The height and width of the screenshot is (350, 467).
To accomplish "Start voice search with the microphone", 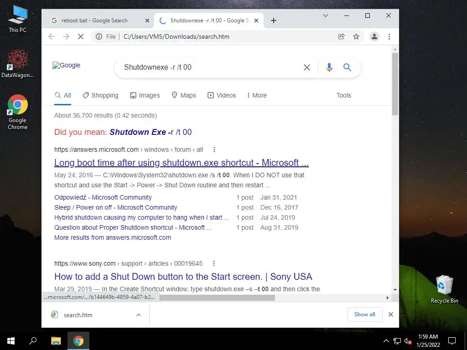I will pos(329,67).
